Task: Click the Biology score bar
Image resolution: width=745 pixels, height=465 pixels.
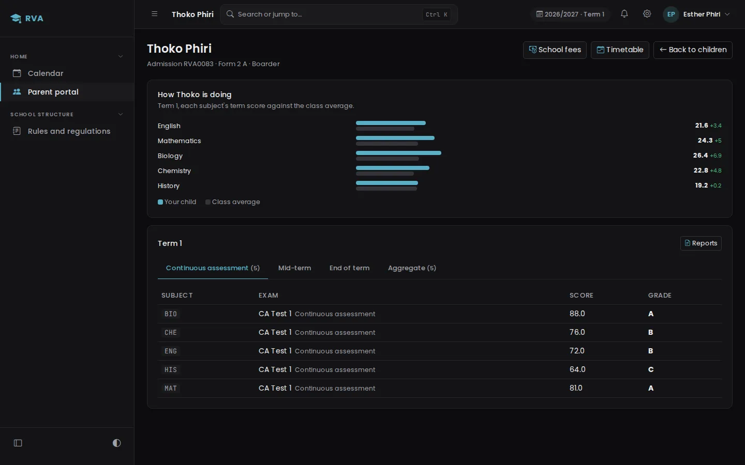Action: [398, 153]
